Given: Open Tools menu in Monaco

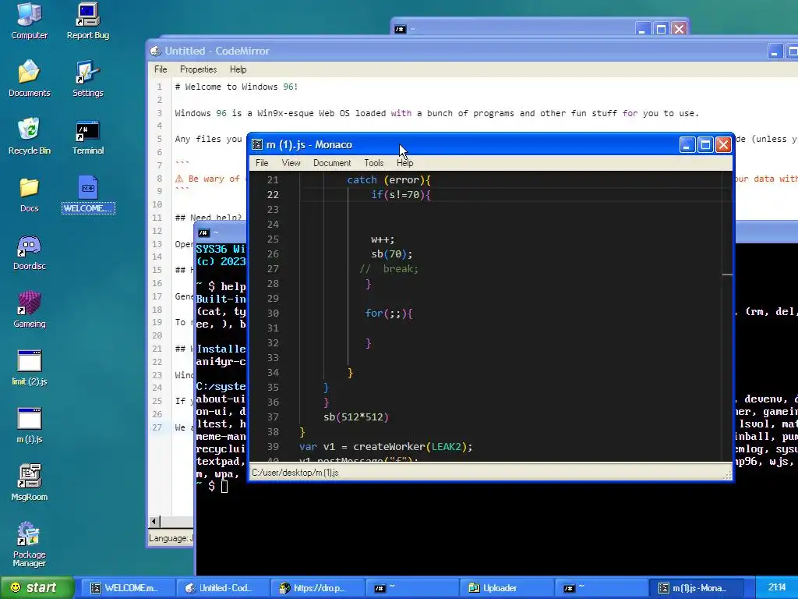Looking at the screenshot, I should point(373,163).
